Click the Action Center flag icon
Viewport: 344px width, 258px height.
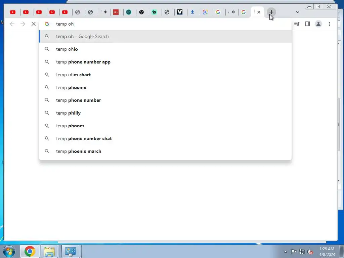pos(294,252)
